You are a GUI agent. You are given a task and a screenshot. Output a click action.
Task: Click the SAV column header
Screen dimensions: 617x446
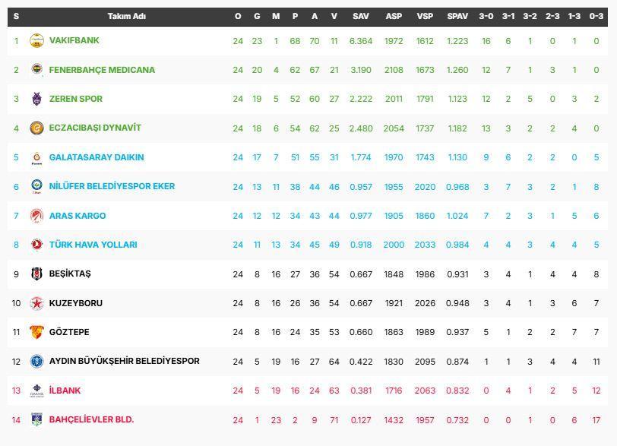360,16
